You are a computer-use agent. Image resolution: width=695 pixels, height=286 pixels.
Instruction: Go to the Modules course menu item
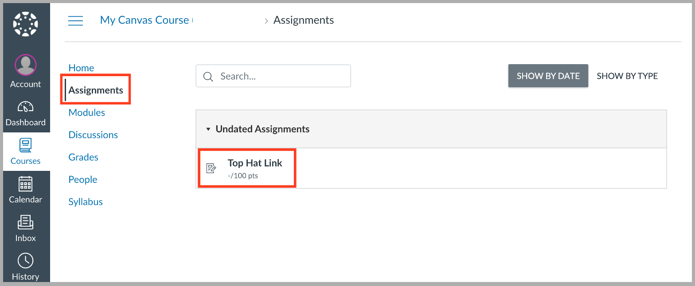86,112
